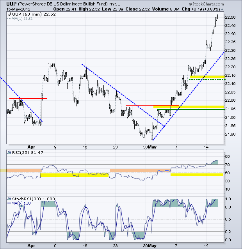Screen dimensions: 242x249
Task: Click the price bar icon beside UUP (60 min)
Action: coord(9,14)
